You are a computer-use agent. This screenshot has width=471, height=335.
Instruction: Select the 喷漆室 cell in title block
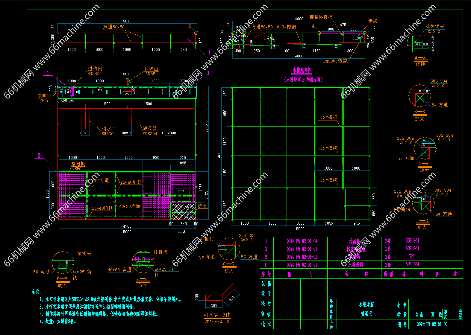[366, 314]
